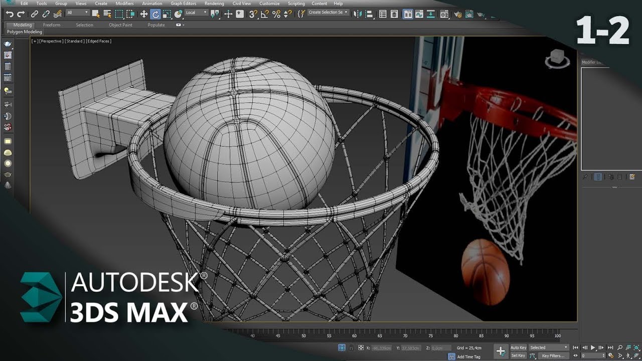Toggle the Ribbon display icon
642x361 pixels.
click(408, 14)
